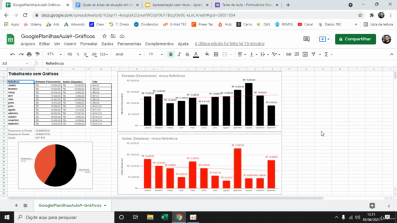Open text color picker
The width and height of the screenshot is (397, 223).
tap(196, 55)
